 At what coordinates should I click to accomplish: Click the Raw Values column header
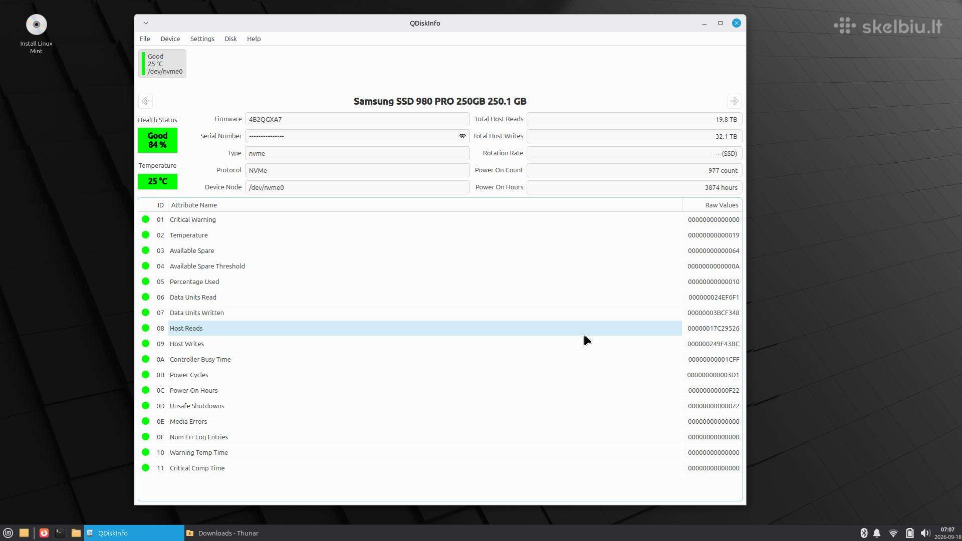coord(712,205)
